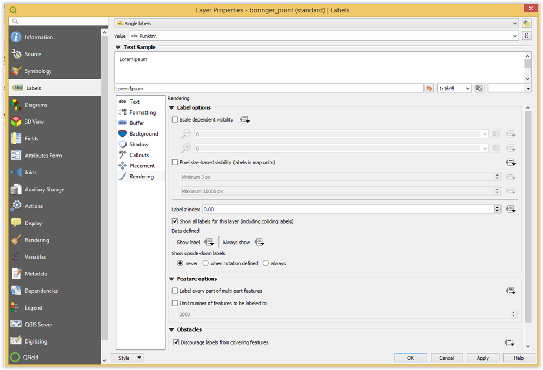
Task: Collapse the Label options section
Action: point(171,107)
